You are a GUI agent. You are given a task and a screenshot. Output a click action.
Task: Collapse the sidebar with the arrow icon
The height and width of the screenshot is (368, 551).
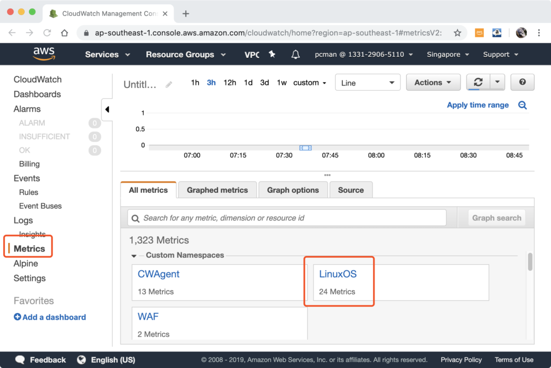tap(107, 110)
